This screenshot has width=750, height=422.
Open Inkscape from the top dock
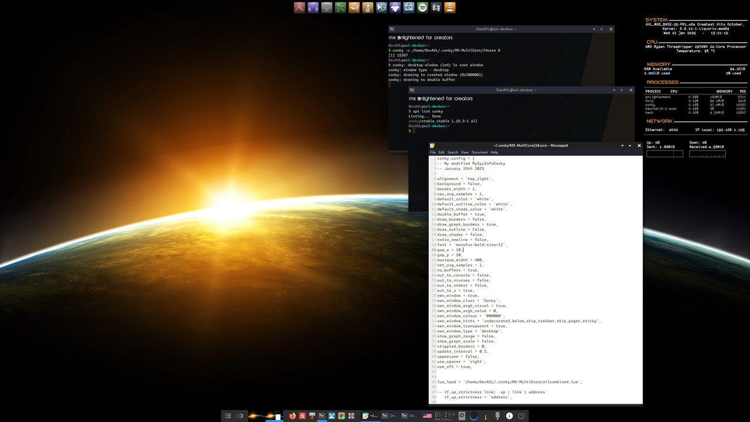pyautogui.click(x=395, y=8)
